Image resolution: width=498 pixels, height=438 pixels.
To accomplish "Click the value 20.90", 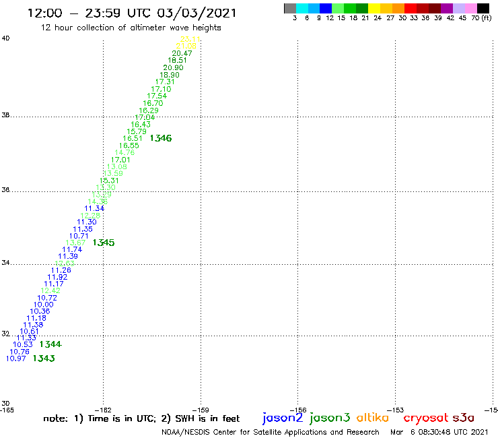I will (173, 68).
